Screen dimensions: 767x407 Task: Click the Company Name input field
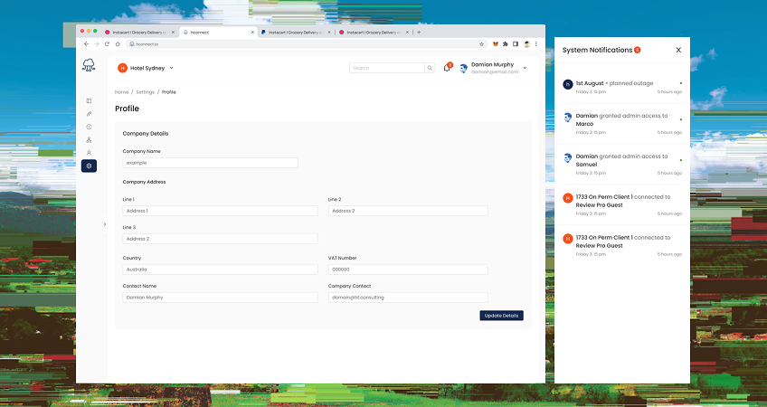pyautogui.click(x=211, y=163)
